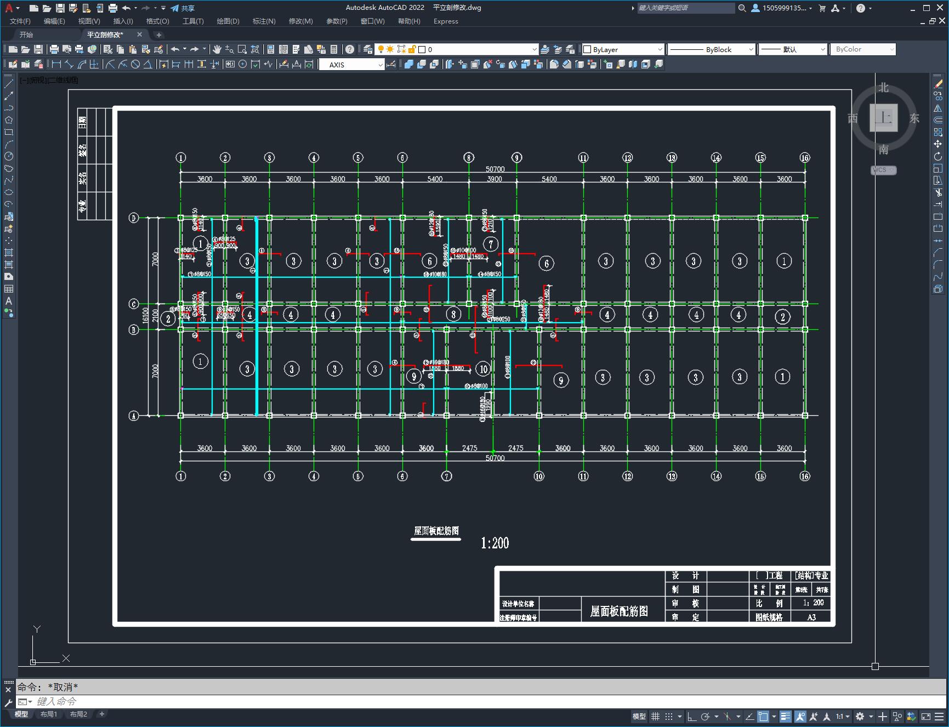The height and width of the screenshot is (727, 949).
Task: Select the Line drawing tool
Action: click(x=9, y=84)
